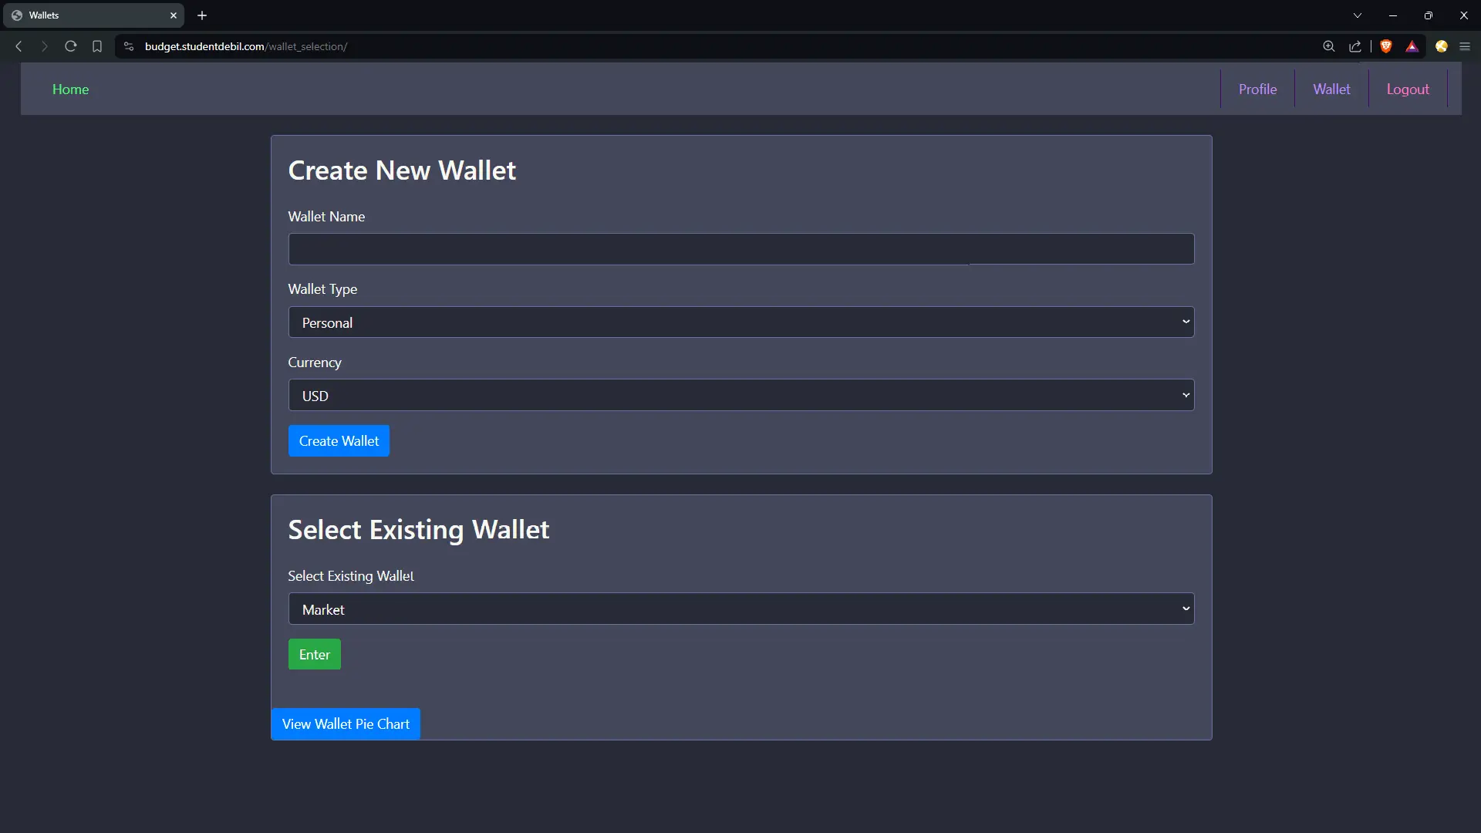Click the address bar URL
1481x833 pixels.
(246, 46)
